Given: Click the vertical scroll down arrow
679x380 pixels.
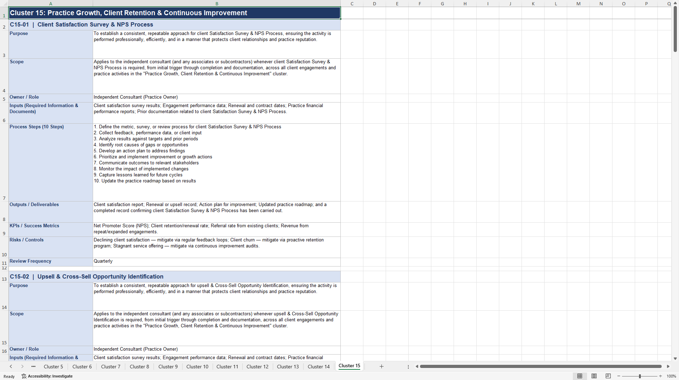Looking at the screenshot, I should pyautogui.click(x=675, y=358).
